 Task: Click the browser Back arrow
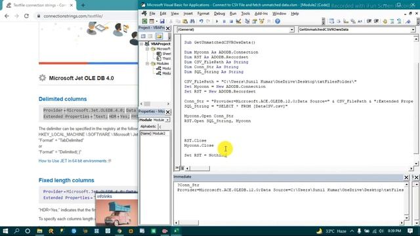7,16
